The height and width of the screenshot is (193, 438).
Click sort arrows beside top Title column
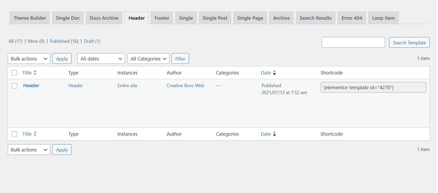pyautogui.click(x=35, y=73)
